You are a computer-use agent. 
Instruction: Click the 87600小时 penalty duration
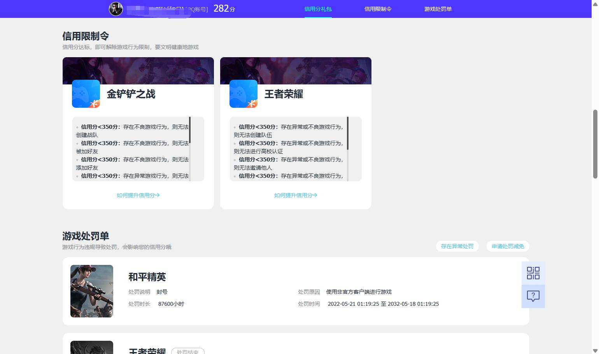171,304
